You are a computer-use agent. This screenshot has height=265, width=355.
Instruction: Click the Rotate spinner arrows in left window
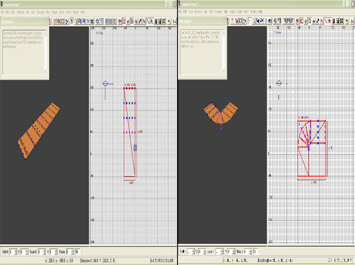click(x=73, y=252)
